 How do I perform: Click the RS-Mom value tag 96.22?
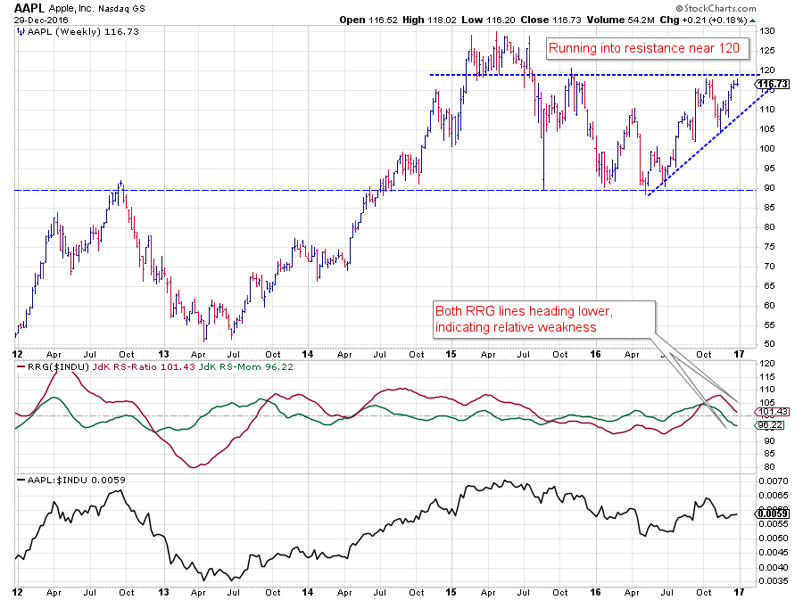coord(769,425)
